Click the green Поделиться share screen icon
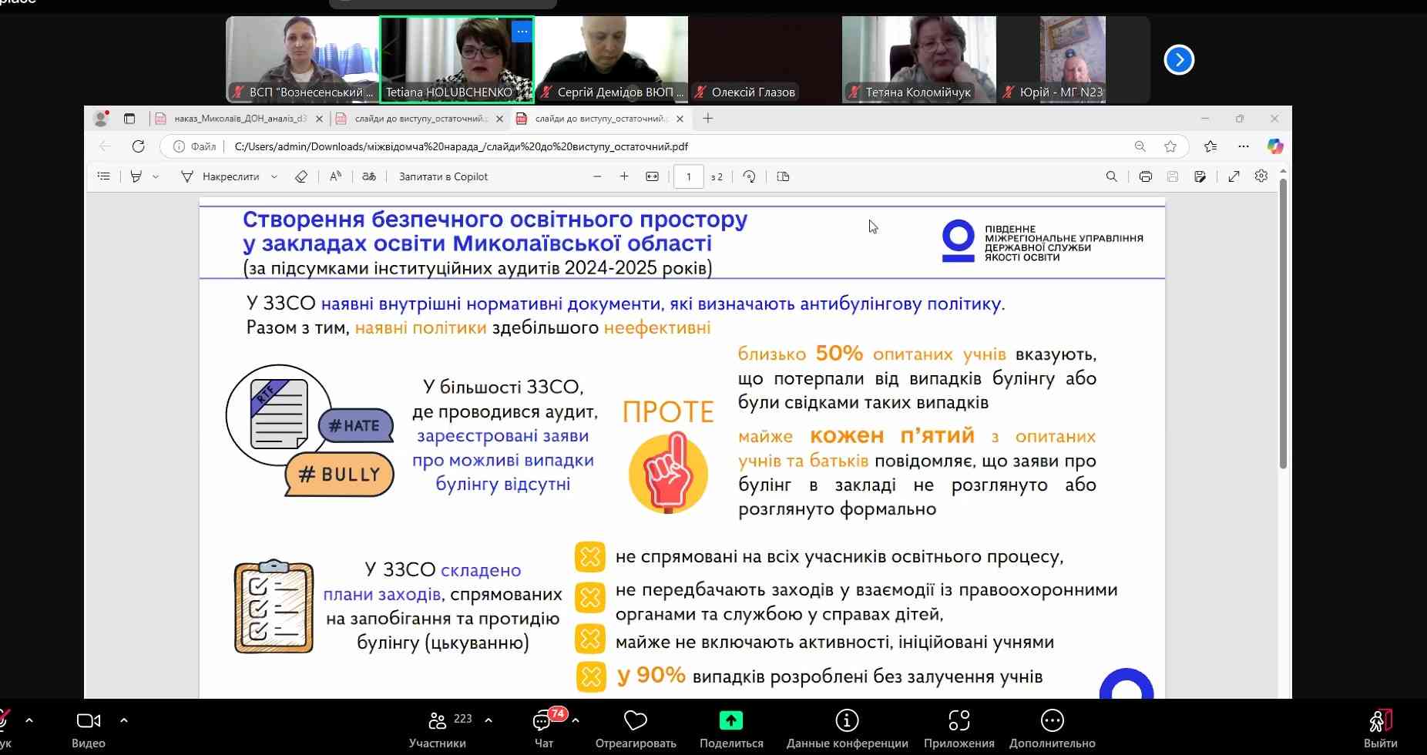The image size is (1427, 755). coord(730,720)
